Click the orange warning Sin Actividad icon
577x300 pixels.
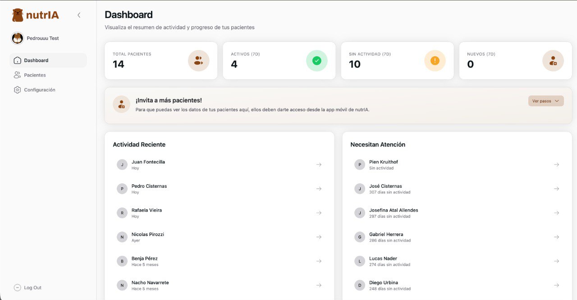tap(435, 61)
